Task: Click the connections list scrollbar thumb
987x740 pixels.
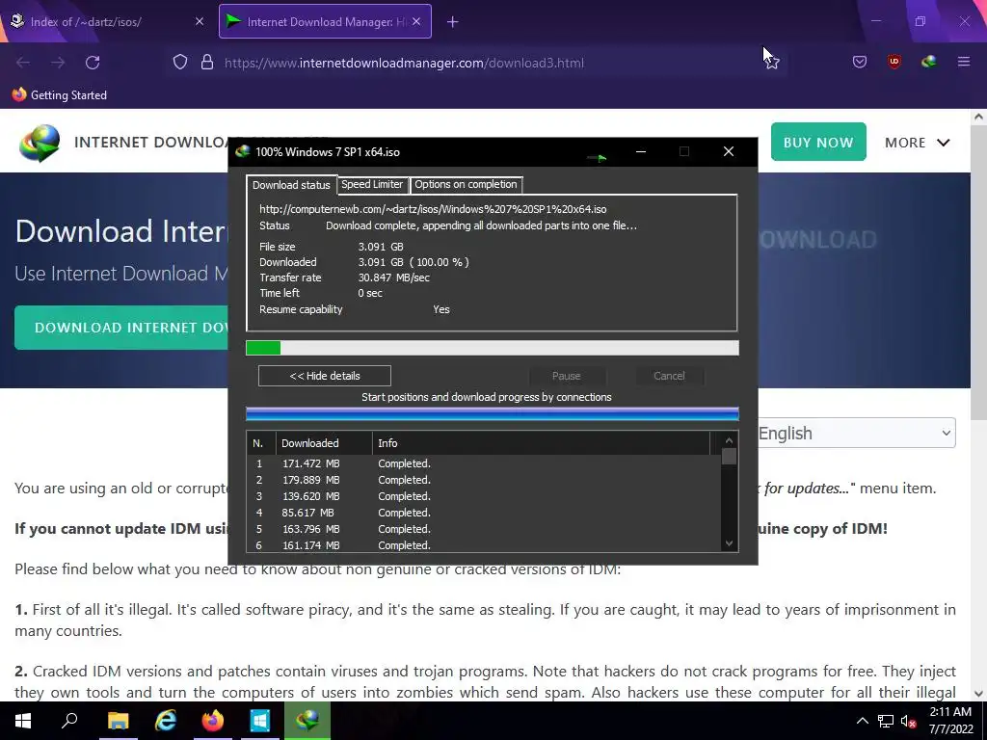Action: [729, 456]
